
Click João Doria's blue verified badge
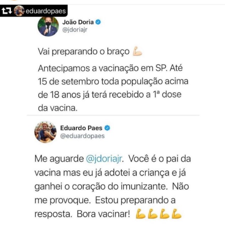point(98,22)
